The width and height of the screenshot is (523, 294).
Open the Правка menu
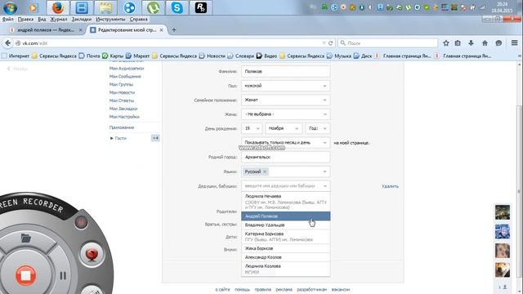[25, 20]
